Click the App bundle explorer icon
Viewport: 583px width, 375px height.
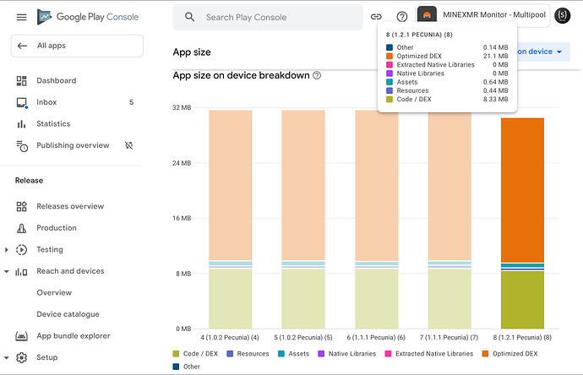coord(22,336)
